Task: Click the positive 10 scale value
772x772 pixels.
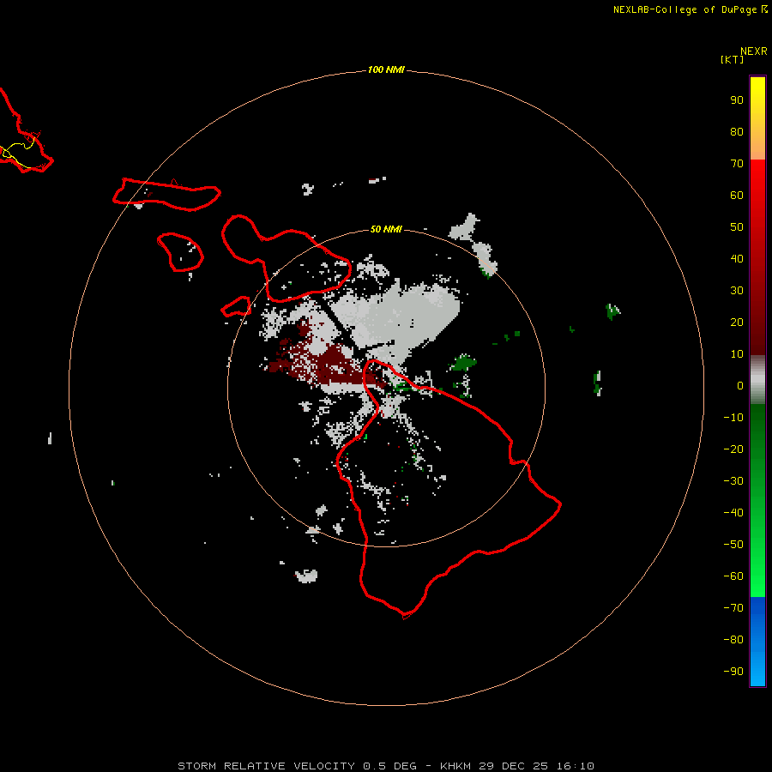Action: [x=737, y=354]
